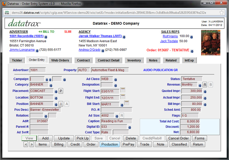Click the Datatrax site favicon in address bar
This screenshot has width=229, height=160.
tap(7, 13)
